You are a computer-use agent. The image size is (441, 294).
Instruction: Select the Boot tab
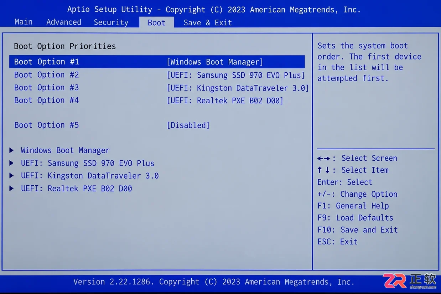point(156,22)
